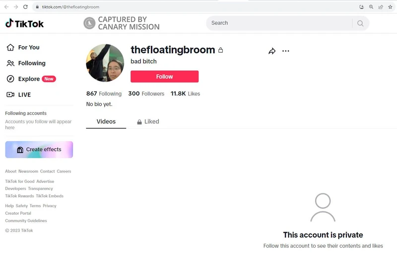The width and height of the screenshot is (397, 270).
Task: Open the TikTok Rewards link
Action: (x=19, y=196)
